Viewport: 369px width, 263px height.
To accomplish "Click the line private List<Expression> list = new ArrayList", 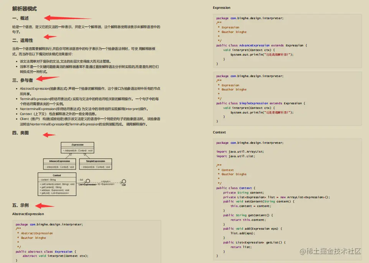I will (277, 197).
